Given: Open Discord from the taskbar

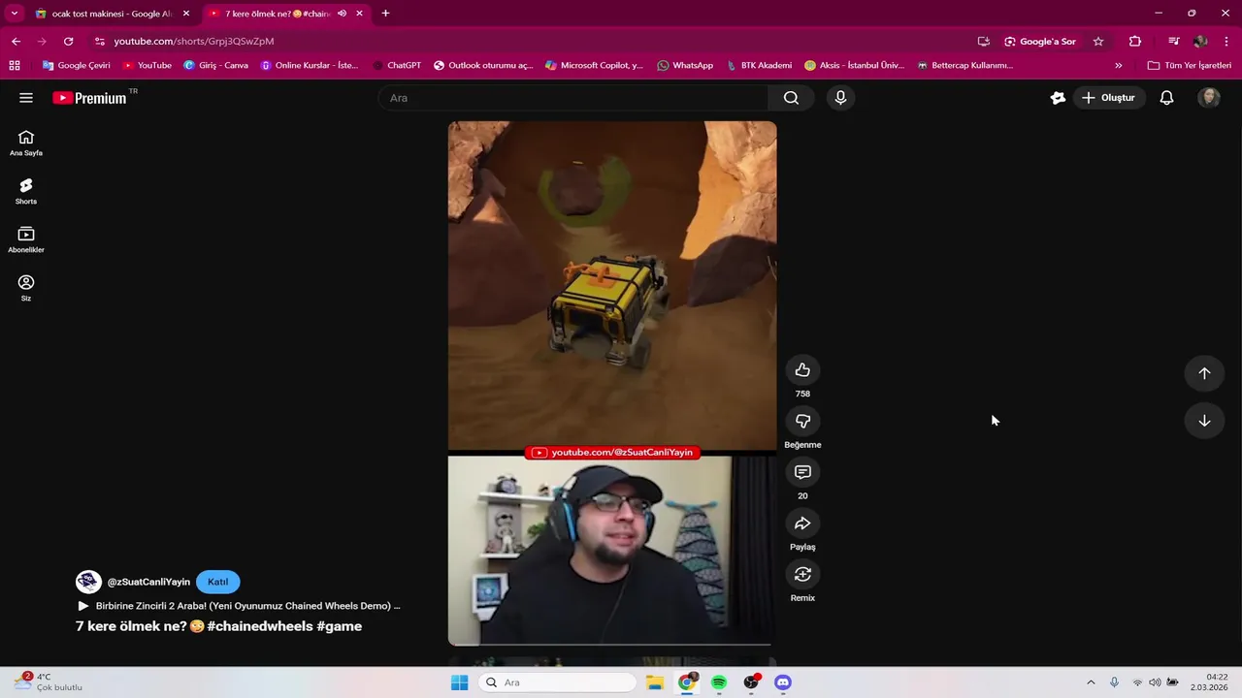Looking at the screenshot, I should tap(783, 682).
